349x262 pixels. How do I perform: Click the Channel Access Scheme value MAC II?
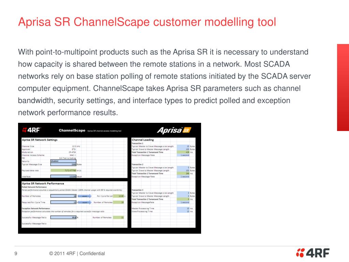73,155
